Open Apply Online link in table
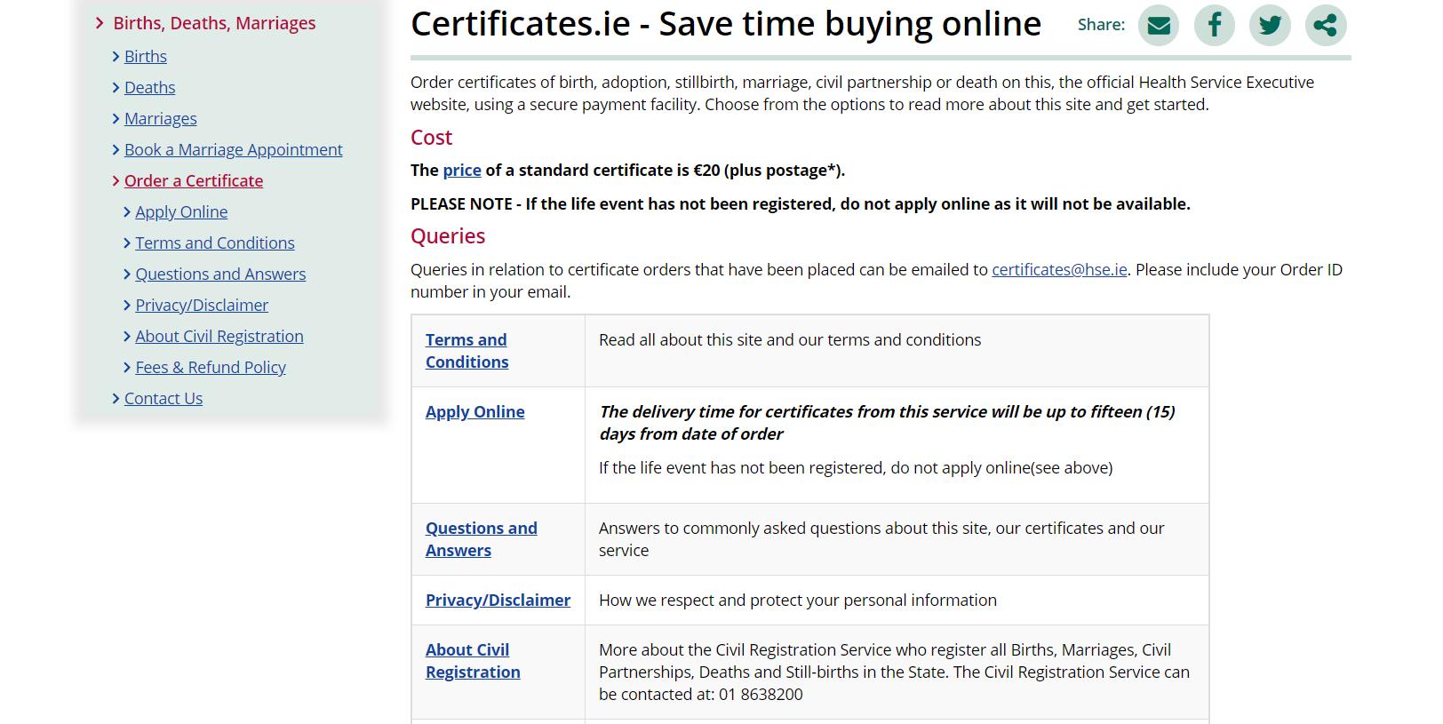This screenshot has height=724, width=1443. (x=475, y=411)
